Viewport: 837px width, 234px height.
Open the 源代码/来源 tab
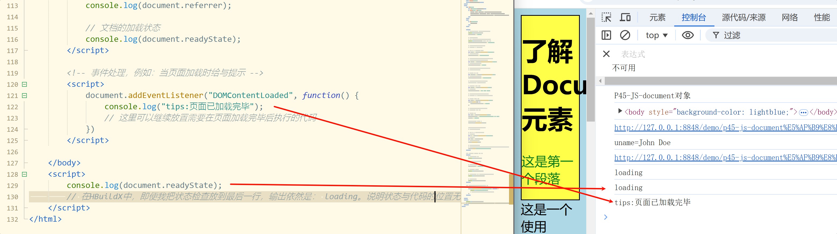(x=744, y=17)
